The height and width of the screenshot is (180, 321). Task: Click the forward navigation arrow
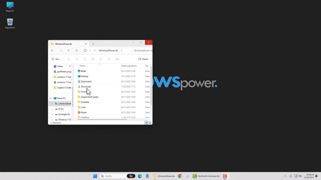point(61,50)
